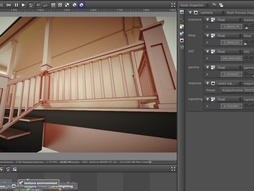
Task: Open the camera node type dropdown
Action: [212, 12]
